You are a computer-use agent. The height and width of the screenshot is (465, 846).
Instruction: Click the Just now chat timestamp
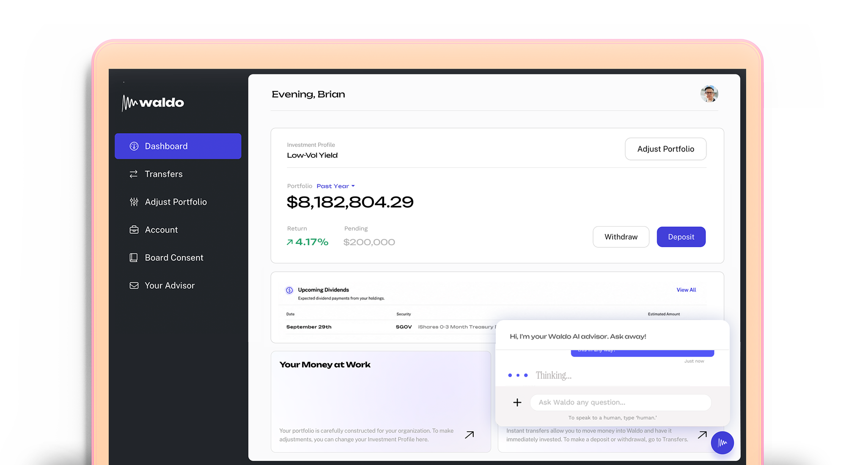(x=694, y=361)
